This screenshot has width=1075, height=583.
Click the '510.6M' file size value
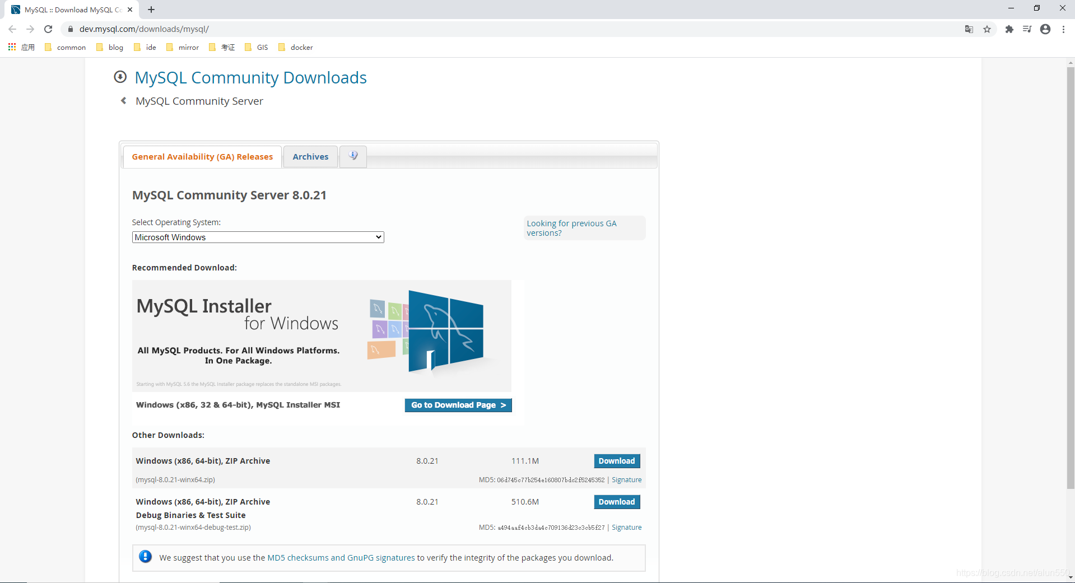(525, 502)
